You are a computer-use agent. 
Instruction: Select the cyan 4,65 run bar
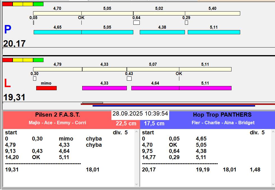58,32
